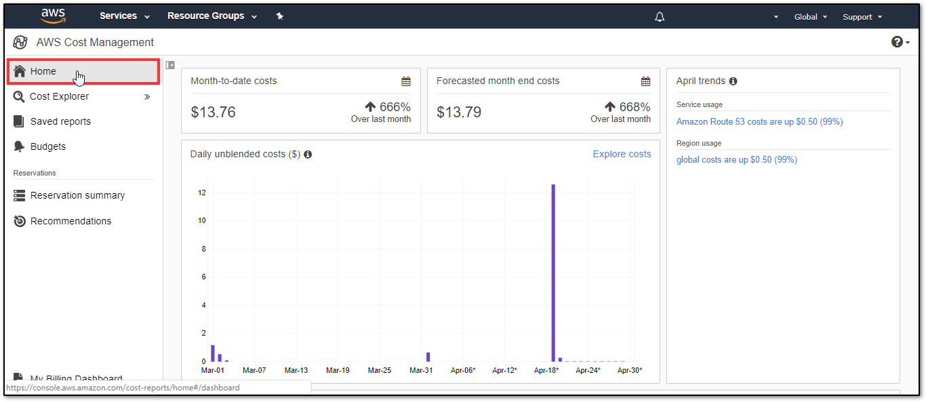
Task: Click the AWS Cost Management service icon
Action: pyautogui.click(x=20, y=42)
